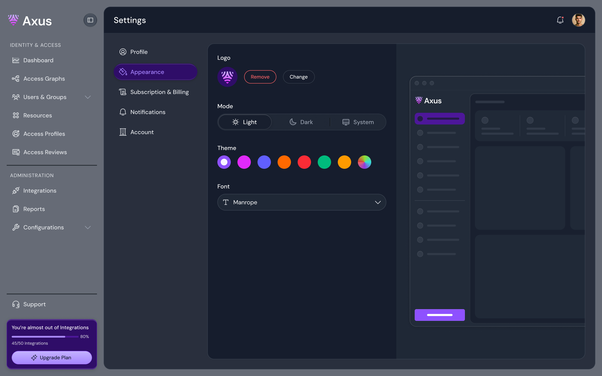The width and height of the screenshot is (602, 376).
Task: Open Access Reviews in sidebar
Action: (x=45, y=152)
